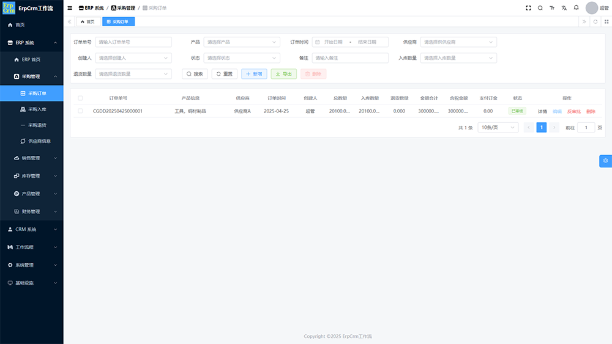Viewport: 612px width, 344px height.
Task: Open the 10条/页 page size dropdown
Action: 498,128
